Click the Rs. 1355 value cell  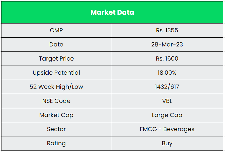[167, 30]
